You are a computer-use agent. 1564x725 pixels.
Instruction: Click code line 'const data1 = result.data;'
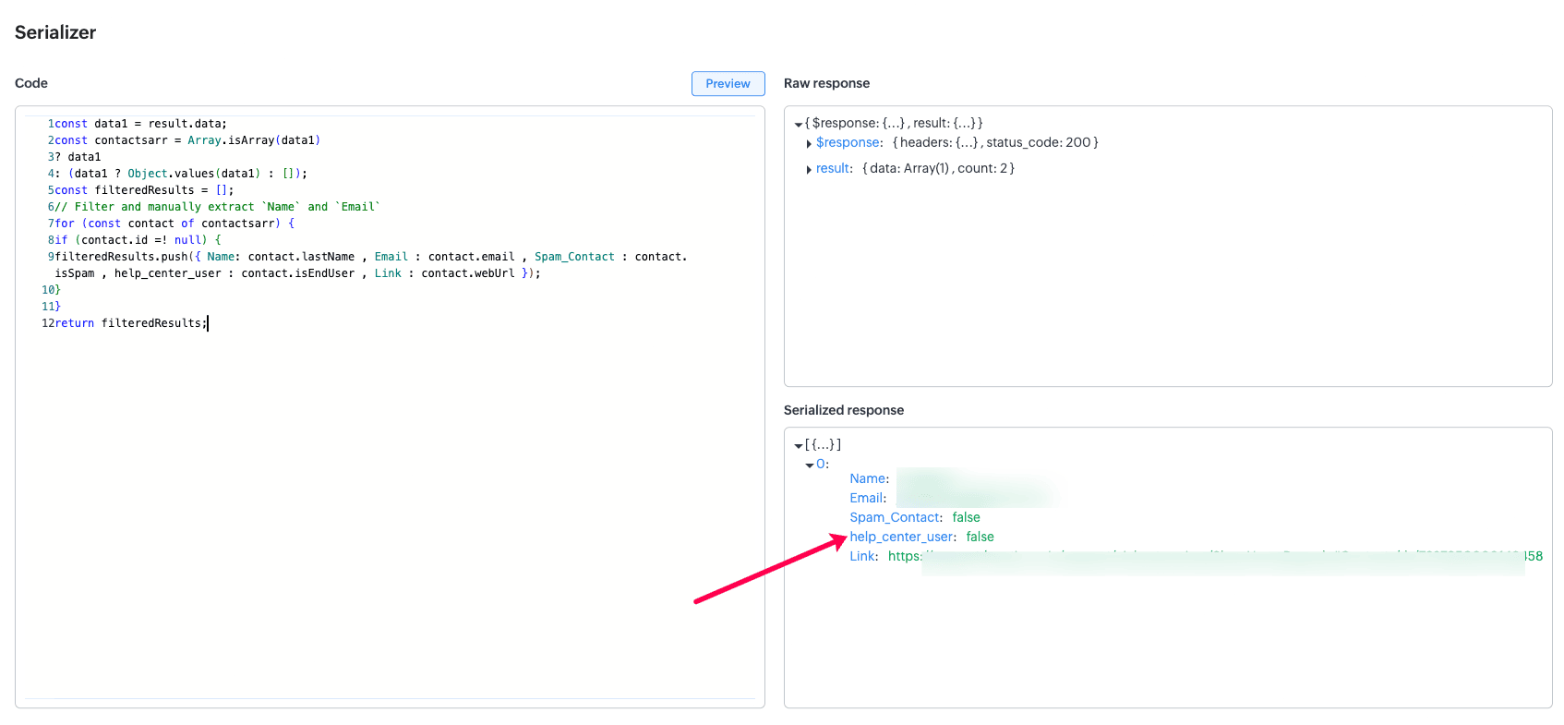pyautogui.click(x=140, y=124)
